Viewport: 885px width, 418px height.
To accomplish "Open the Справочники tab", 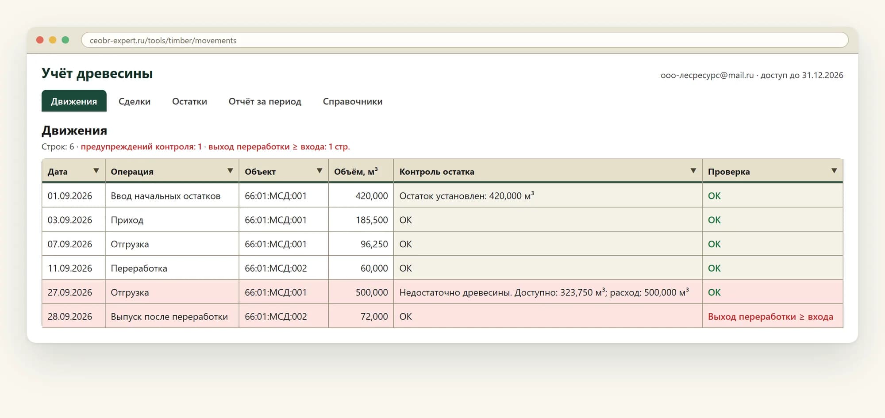I will [x=353, y=101].
